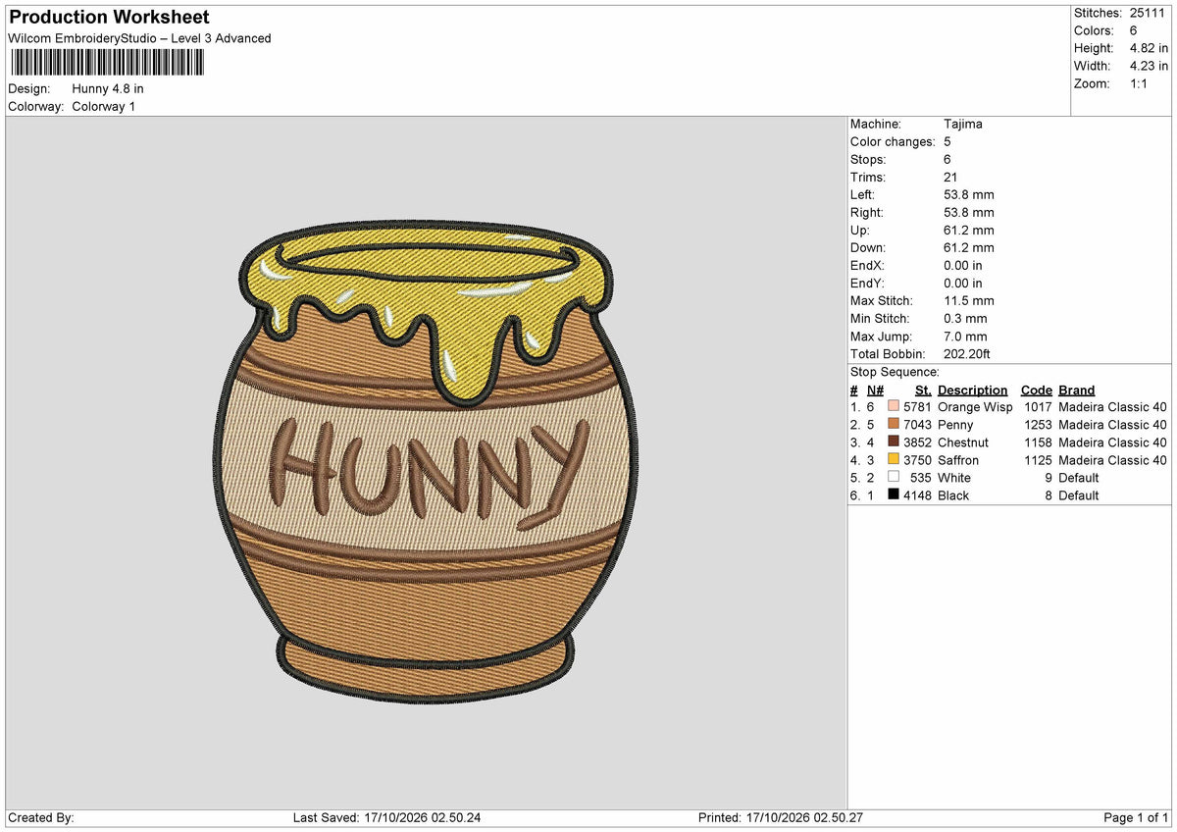Viewport: 1177px width, 832px height.
Task: Click the Trims value 21
Action: click(950, 177)
